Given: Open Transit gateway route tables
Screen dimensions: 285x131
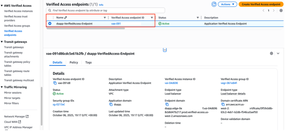Looking at the screenshot, I should click(17, 73).
